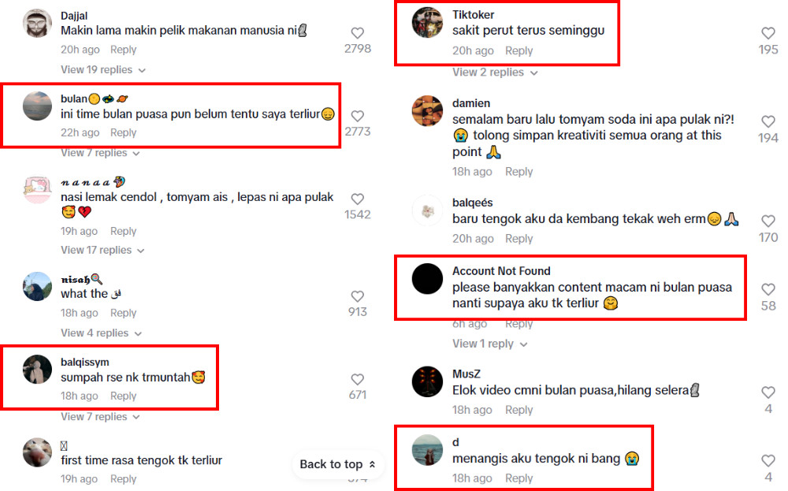Like Dajjal's comment with heart icon
788x491 pixels.
pyautogui.click(x=357, y=33)
